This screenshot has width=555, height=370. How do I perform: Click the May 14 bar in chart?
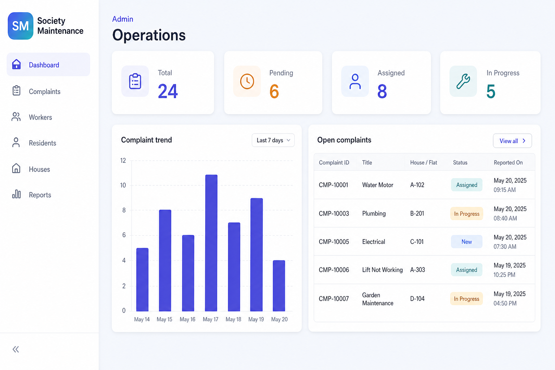142,280
